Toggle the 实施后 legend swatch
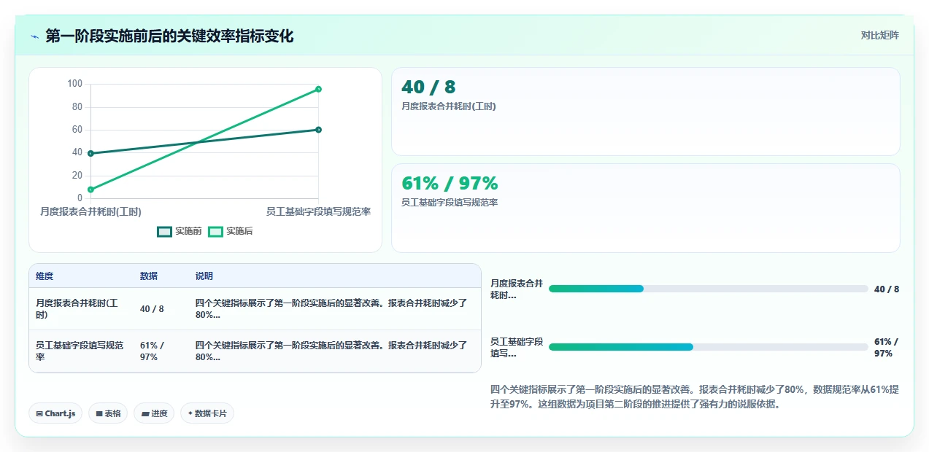Image resolution: width=929 pixels, height=452 pixels. tap(215, 231)
